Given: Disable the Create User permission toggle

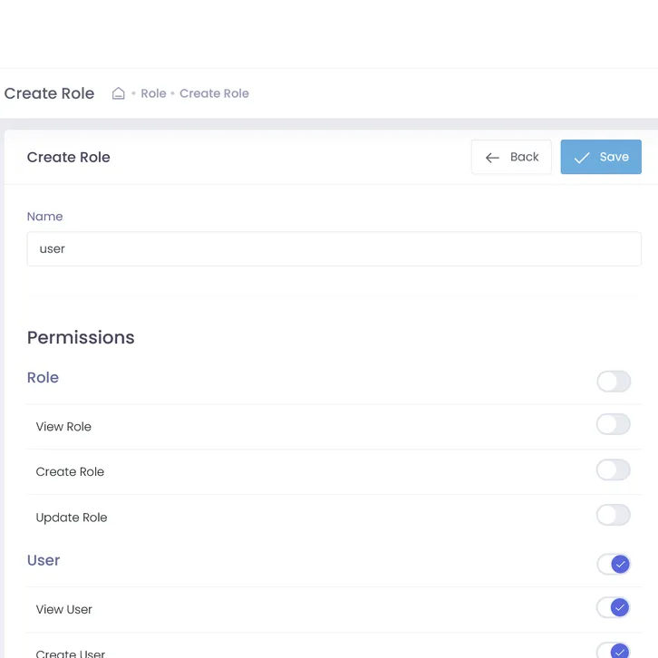Looking at the screenshot, I should click(x=613, y=650).
